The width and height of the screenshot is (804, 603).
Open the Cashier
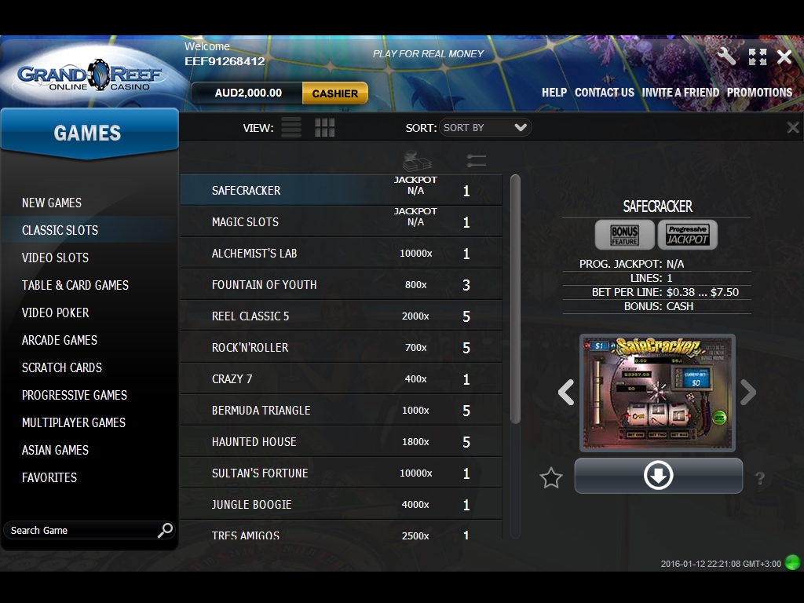334,93
